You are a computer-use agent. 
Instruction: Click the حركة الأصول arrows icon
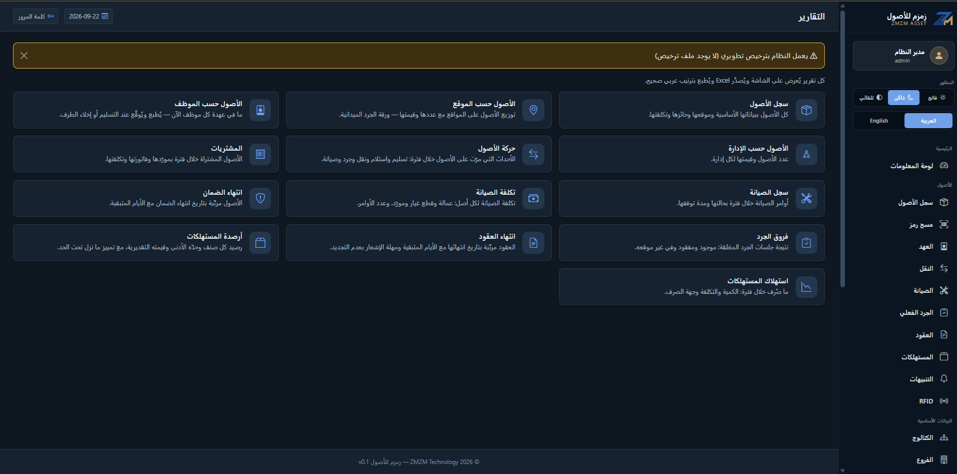pyautogui.click(x=533, y=154)
